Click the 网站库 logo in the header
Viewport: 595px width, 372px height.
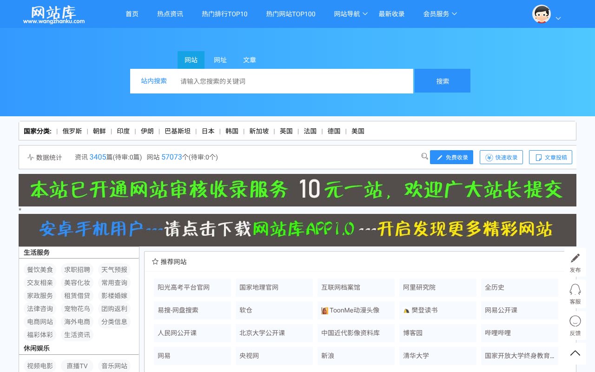coord(53,14)
